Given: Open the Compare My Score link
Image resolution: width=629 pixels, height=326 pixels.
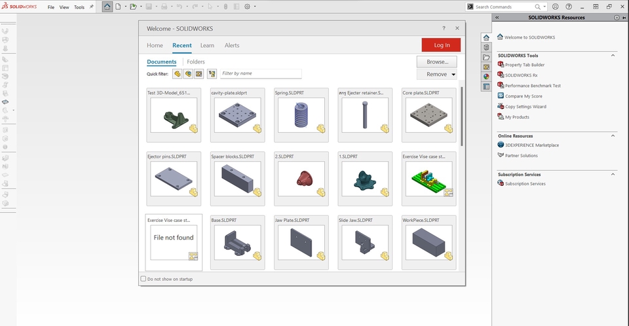Looking at the screenshot, I should click(x=524, y=96).
